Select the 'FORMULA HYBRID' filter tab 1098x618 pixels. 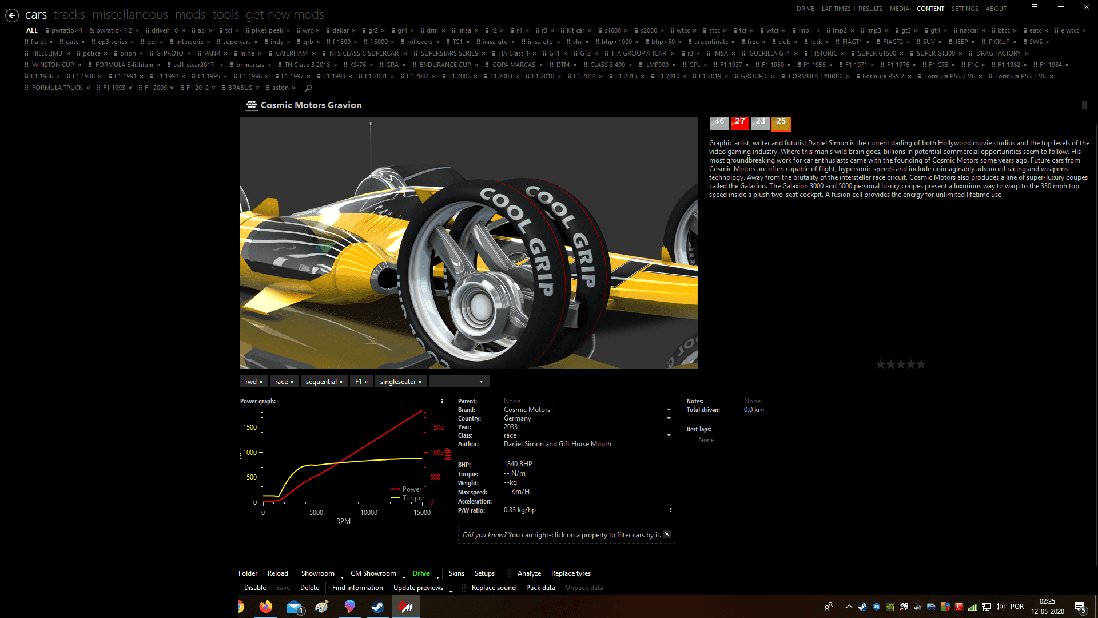pyautogui.click(x=814, y=77)
